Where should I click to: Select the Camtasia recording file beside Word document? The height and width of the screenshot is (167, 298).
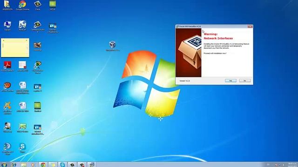tap(37, 88)
